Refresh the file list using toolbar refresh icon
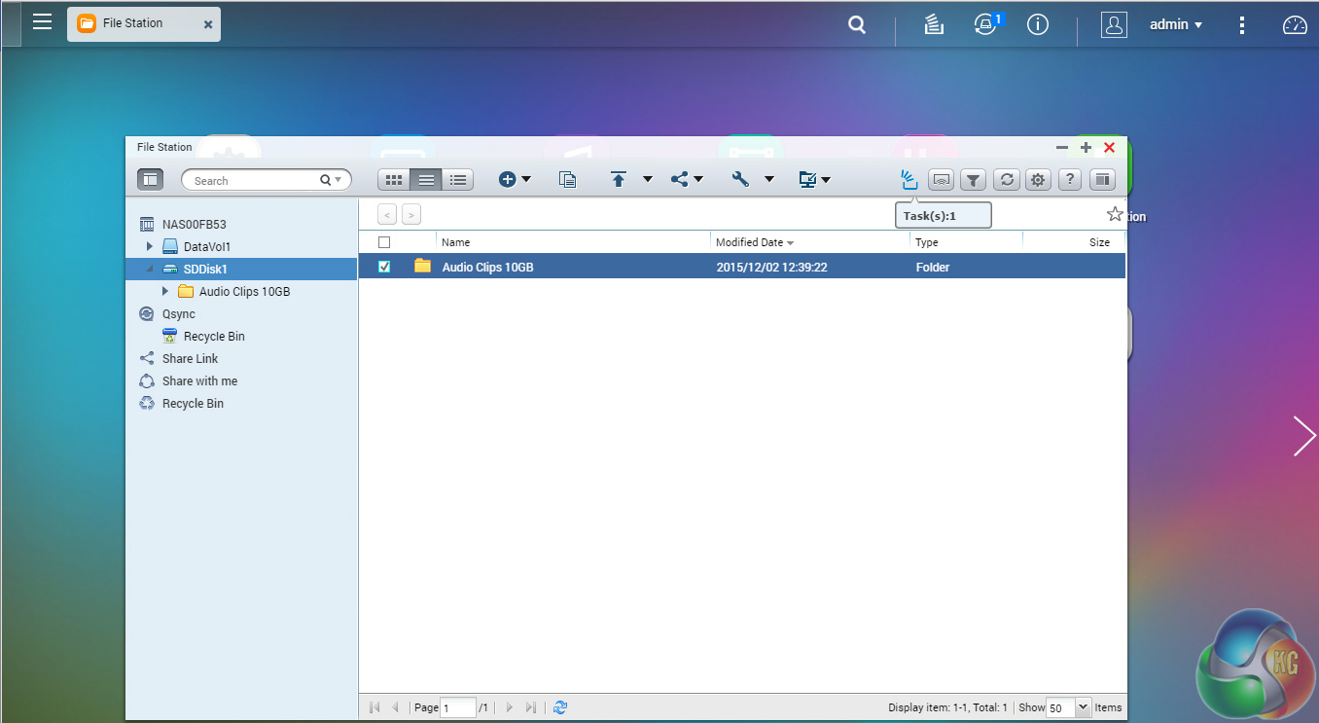The image size is (1319, 723). click(1007, 179)
